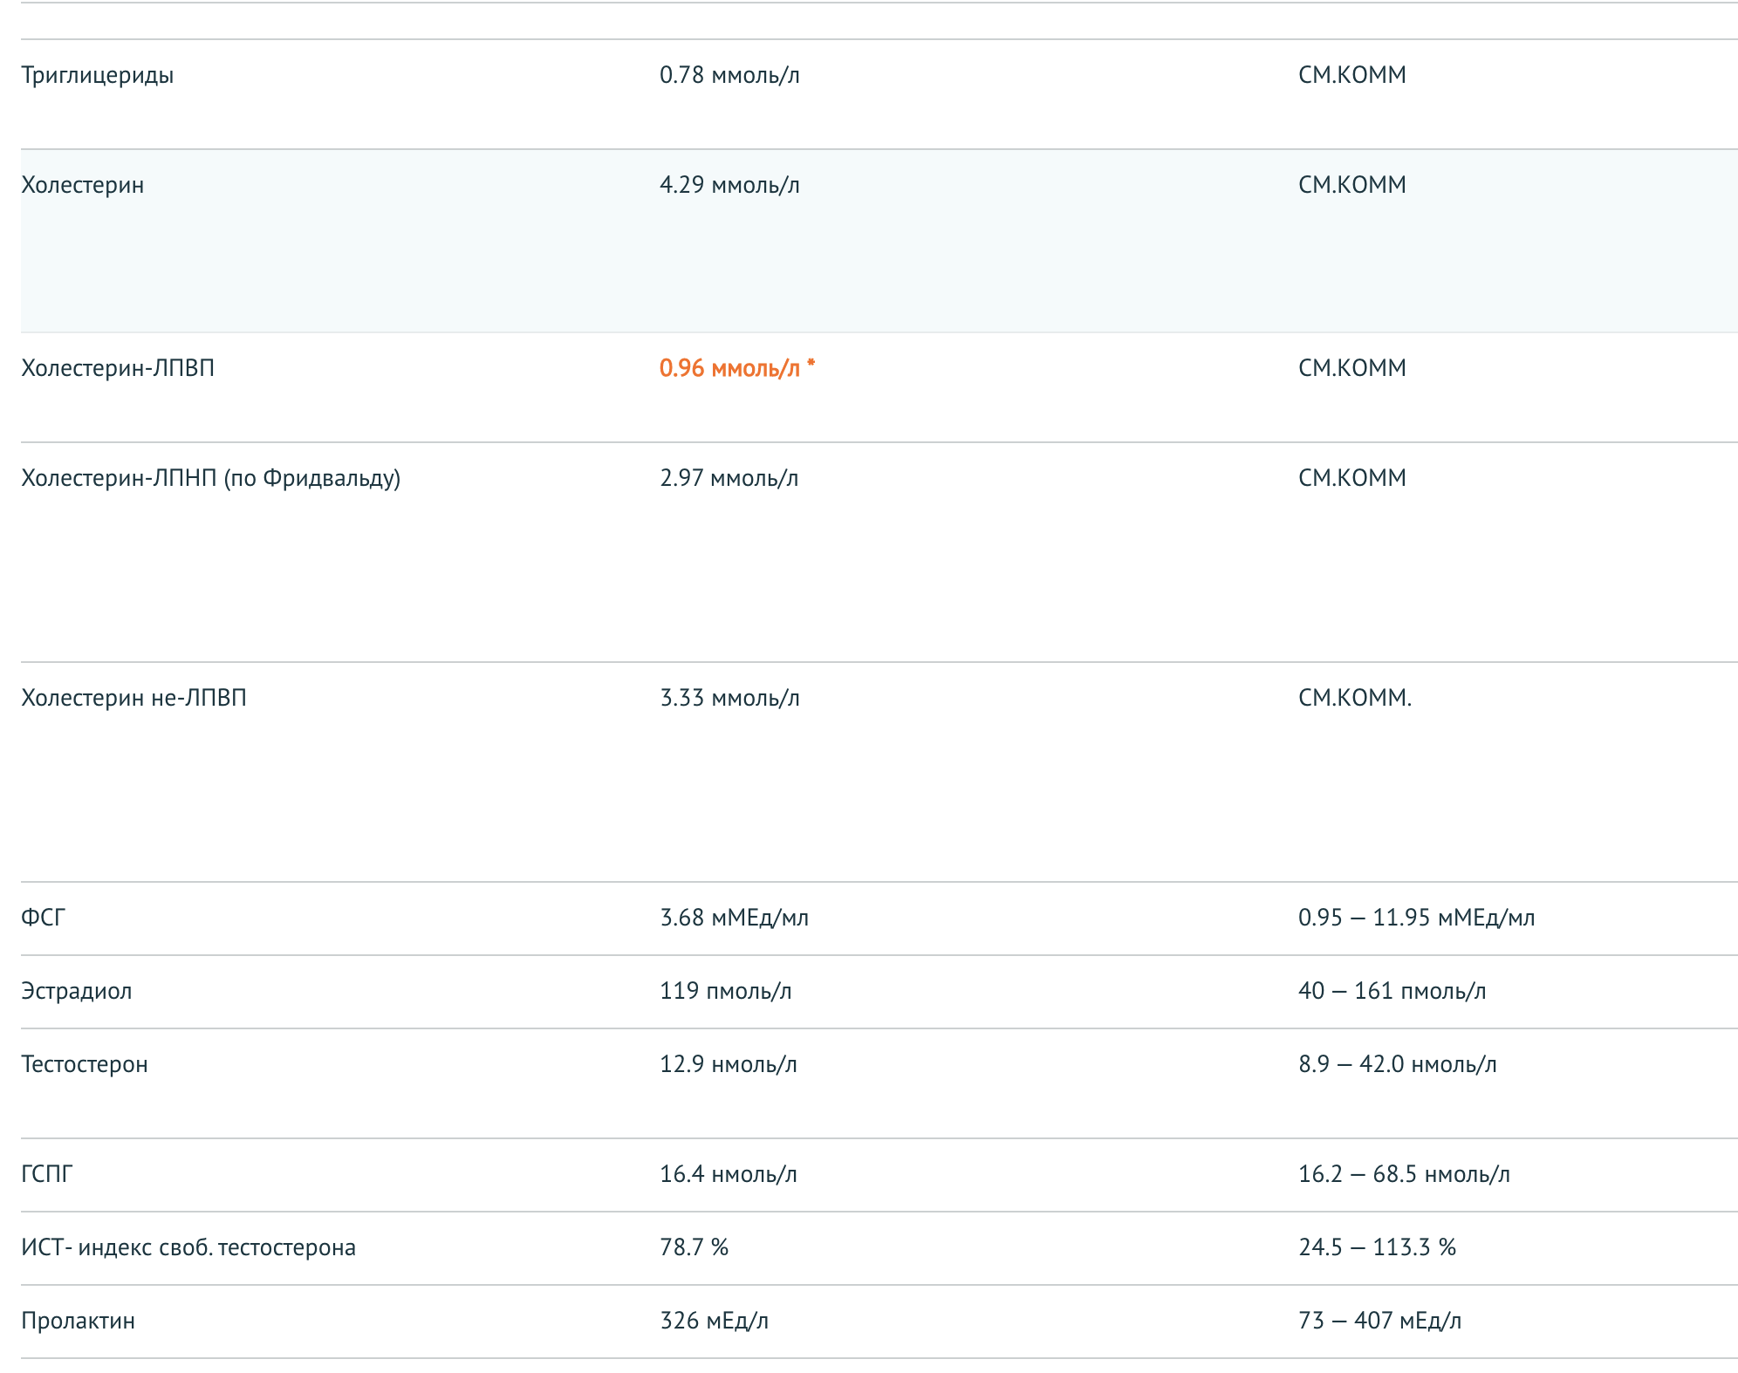Click Холестерин-ЛПНП (по Фридвальду) label
This screenshot has width=1738, height=1373.
[210, 478]
